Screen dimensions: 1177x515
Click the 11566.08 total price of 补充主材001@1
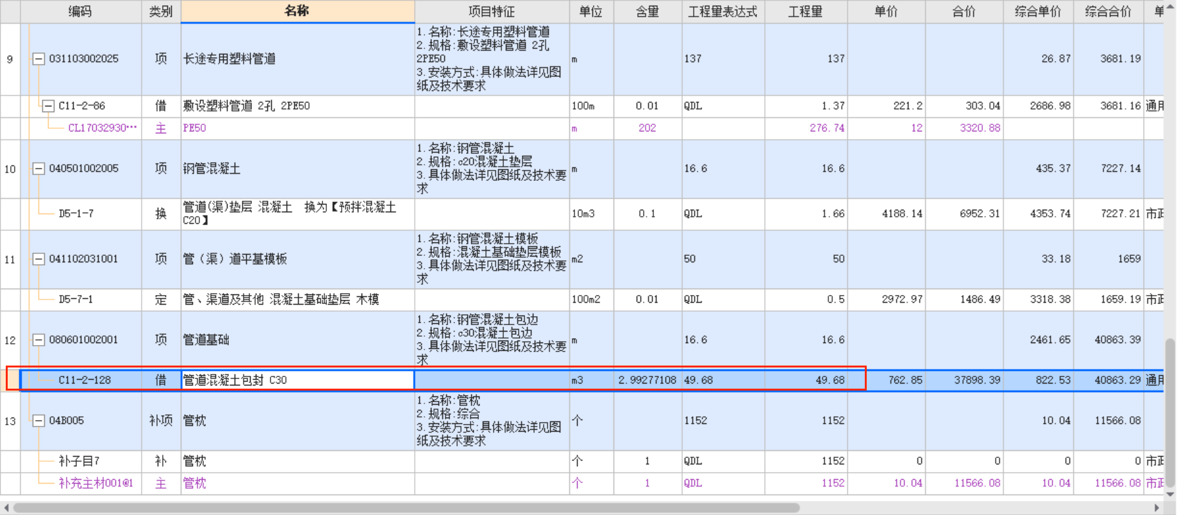(964, 484)
